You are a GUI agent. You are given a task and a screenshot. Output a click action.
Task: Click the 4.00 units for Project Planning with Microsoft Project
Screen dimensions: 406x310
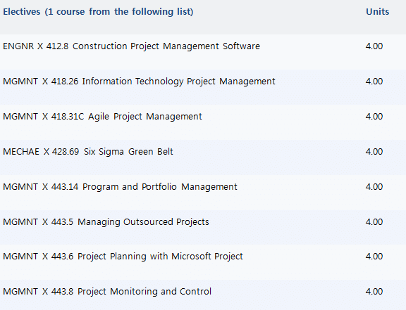click(x=374, y=257)
